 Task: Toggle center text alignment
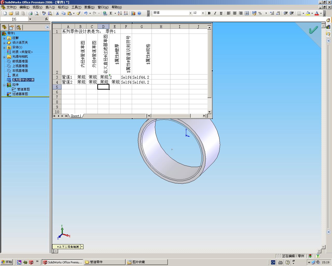(235, 13)
